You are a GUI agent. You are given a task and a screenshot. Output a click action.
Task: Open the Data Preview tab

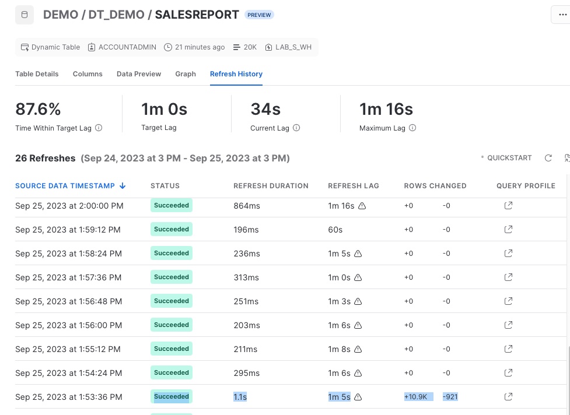point(139,74)
